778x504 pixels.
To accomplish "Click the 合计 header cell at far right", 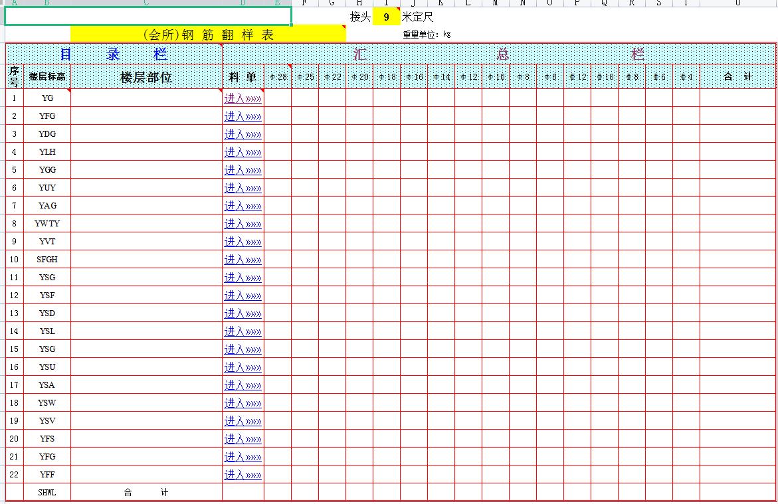I will (737, 77).
